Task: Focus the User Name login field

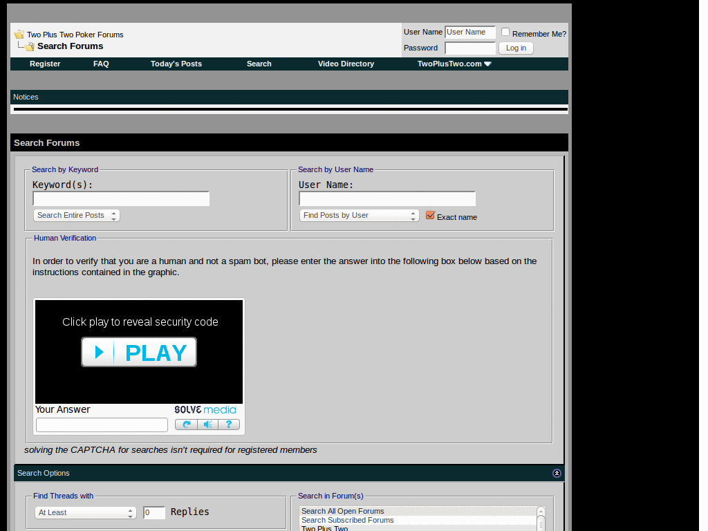Action: [x=470, y=32]
